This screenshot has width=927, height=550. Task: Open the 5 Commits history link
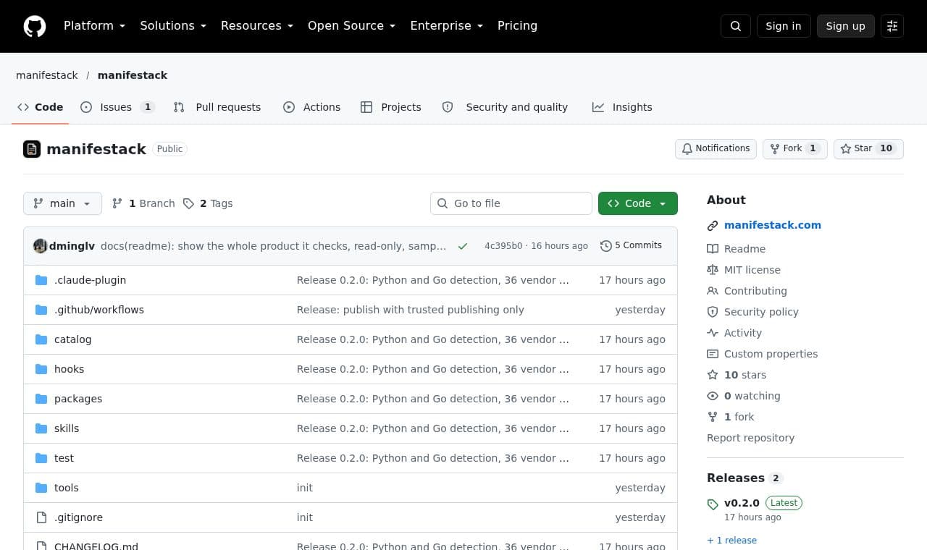[x=632, y=246]
